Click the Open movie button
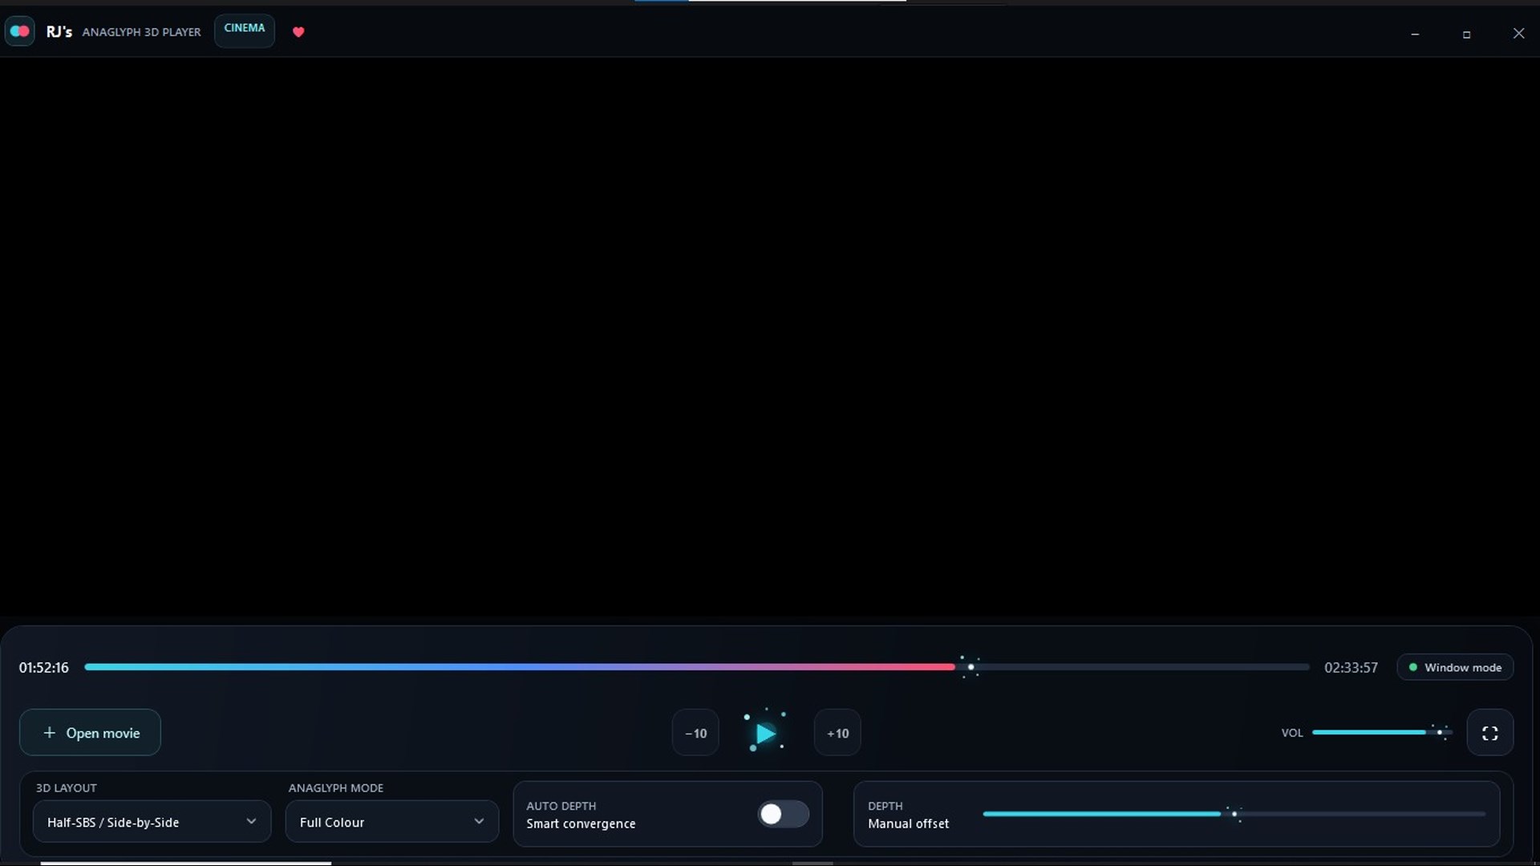 [90, 733]
